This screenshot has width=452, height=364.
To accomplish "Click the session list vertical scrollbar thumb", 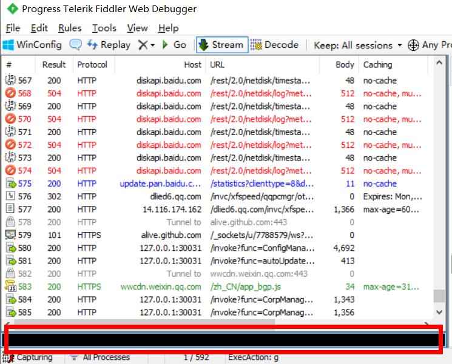I will point(439,296).
